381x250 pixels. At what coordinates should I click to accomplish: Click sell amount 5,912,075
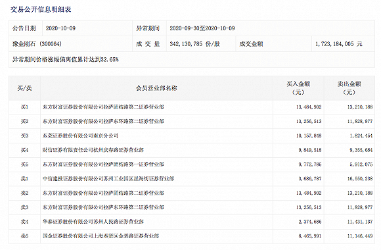(x=361, y=164)
